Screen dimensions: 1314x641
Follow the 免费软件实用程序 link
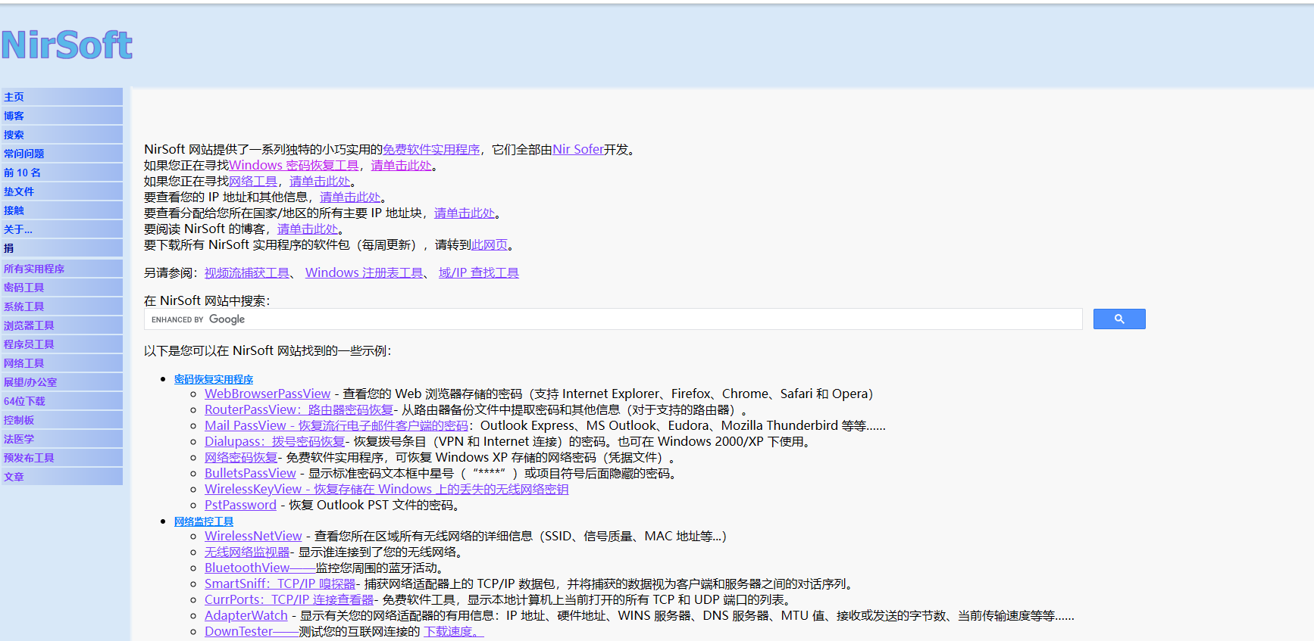[x=431, y=149]
